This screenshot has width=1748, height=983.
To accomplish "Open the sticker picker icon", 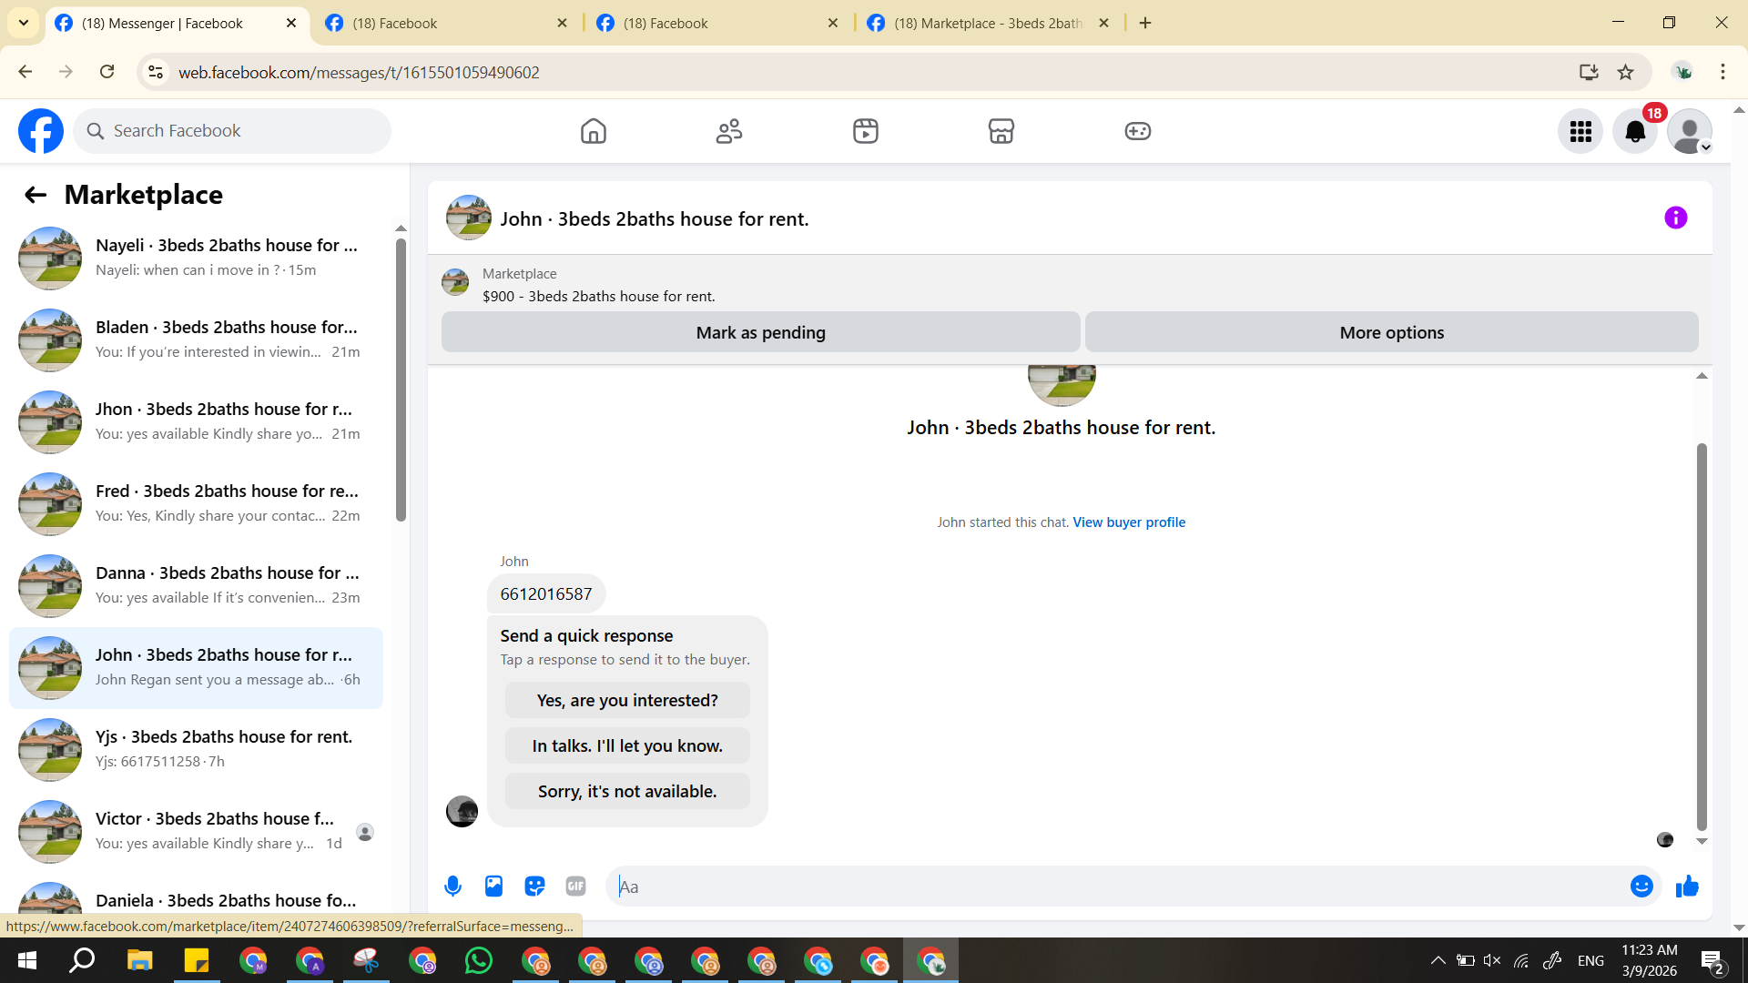I will tap(534, 886).
